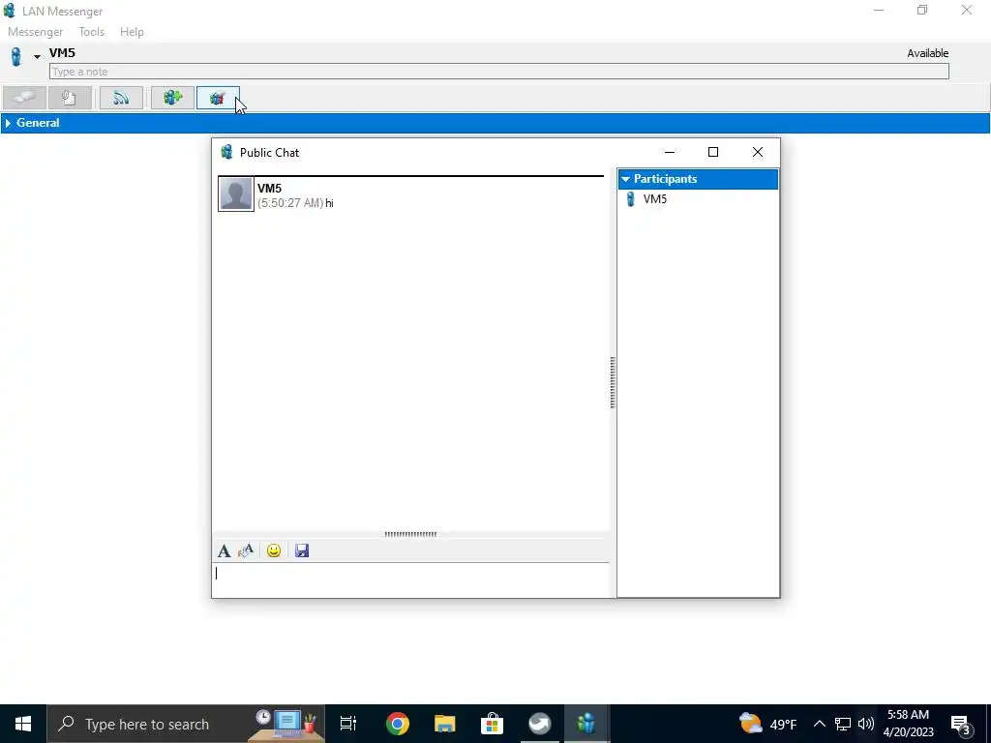Select VM5 in the Participants list

click(x=655, y=199)
